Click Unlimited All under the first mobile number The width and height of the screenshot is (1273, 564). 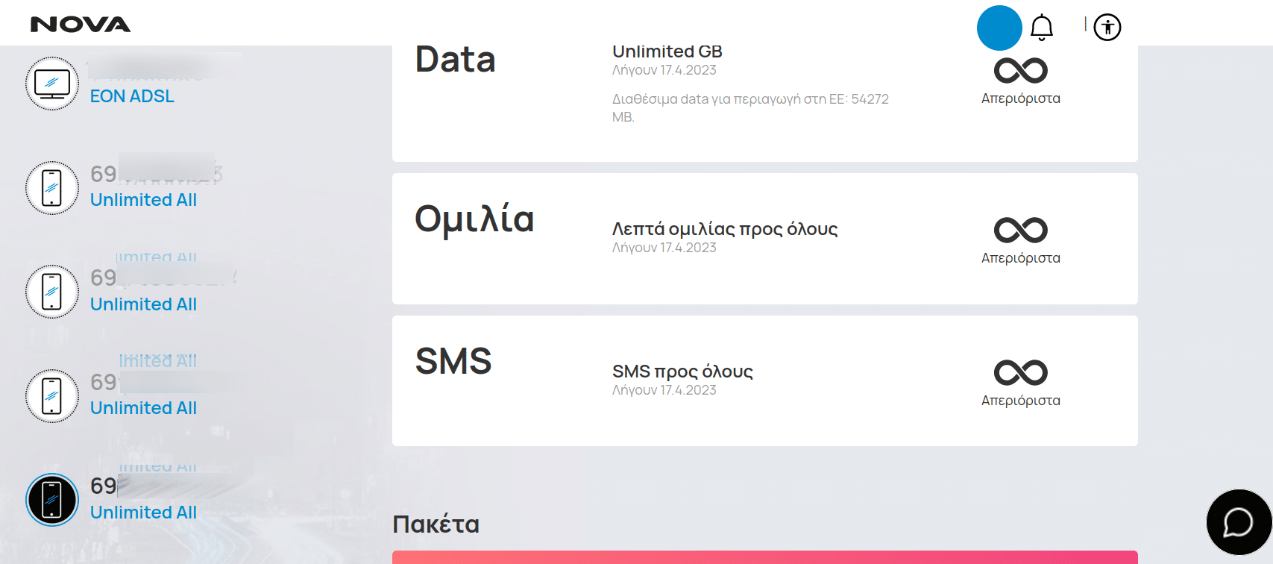pos(143,200)
